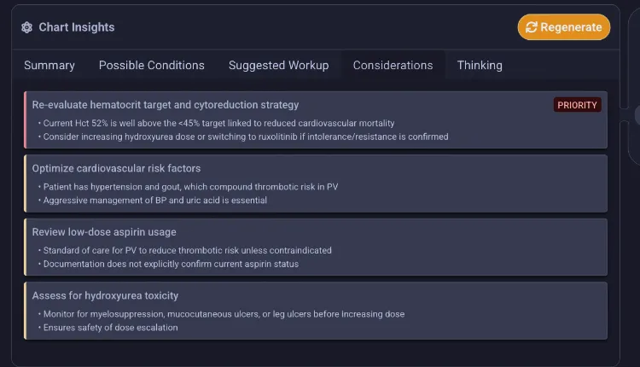This screenshot has width=640, height=367.
Task: Select the Re-evaluate hematocrit target card title
Action: 166,105
